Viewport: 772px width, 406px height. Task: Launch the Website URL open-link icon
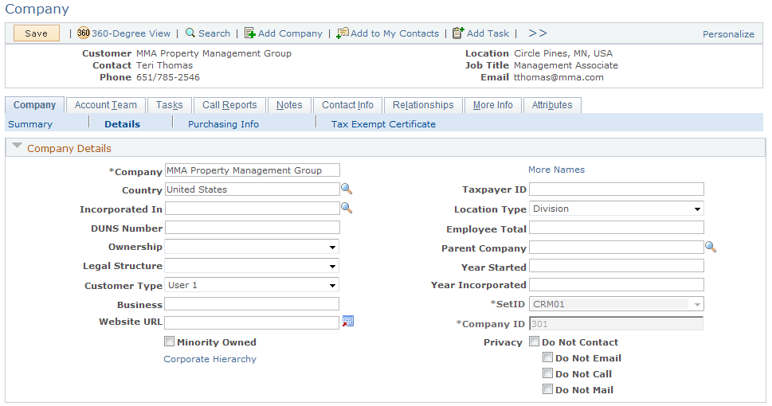tap(348, 322)
